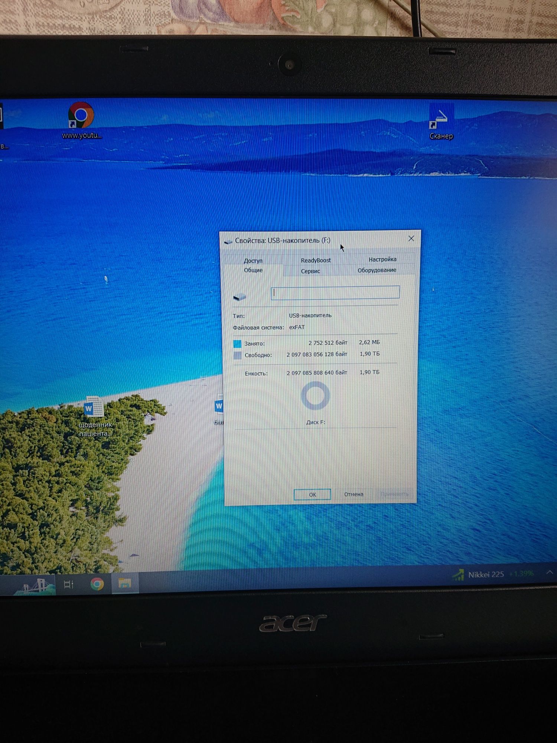Open the Nikkei 225 stock widget

[493, 574]
